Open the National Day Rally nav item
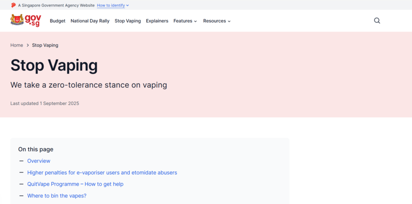Image resolution: width=412 pixels, height=204 pixels. click(90, 21)
